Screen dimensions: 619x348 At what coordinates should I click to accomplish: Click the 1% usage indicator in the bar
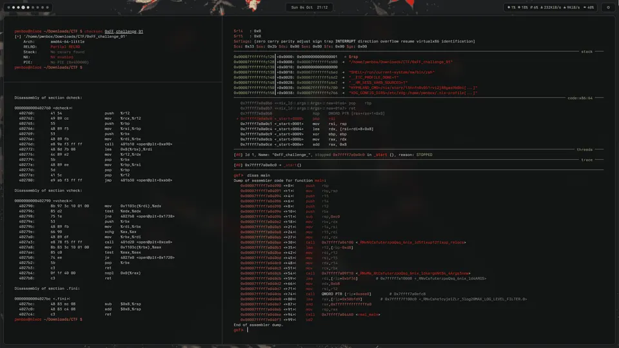tap(511, 7)
